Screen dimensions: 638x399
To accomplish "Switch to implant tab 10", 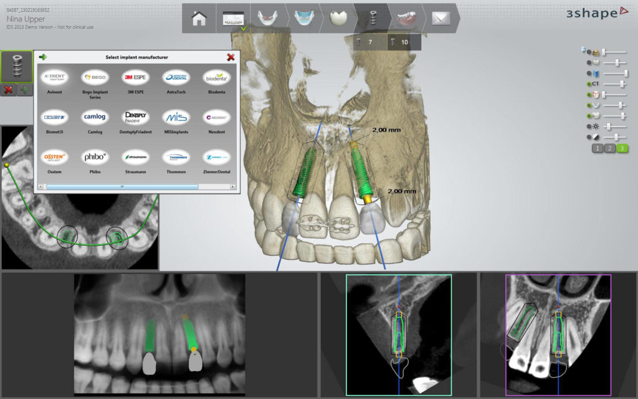I will click(404, 42).
